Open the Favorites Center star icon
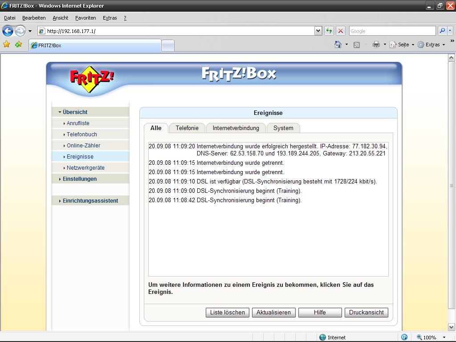Screen dimensions: 456x342 [x=6, y=45]
